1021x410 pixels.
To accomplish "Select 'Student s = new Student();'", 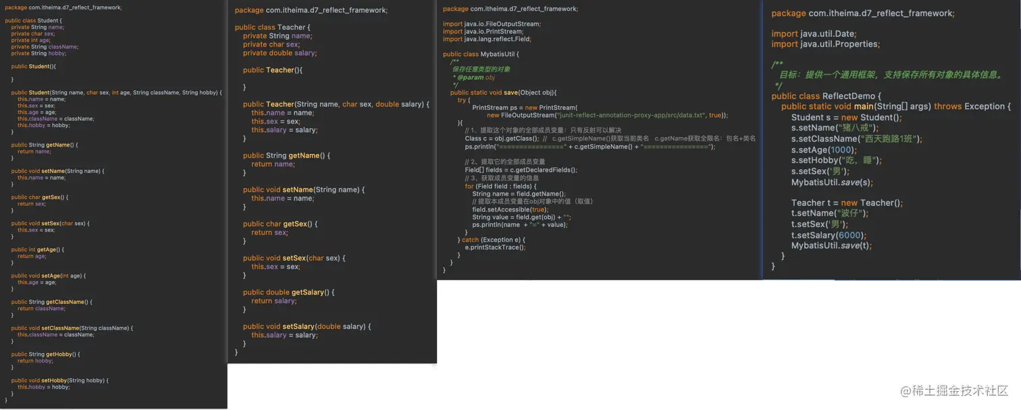I will pos(847,118).
